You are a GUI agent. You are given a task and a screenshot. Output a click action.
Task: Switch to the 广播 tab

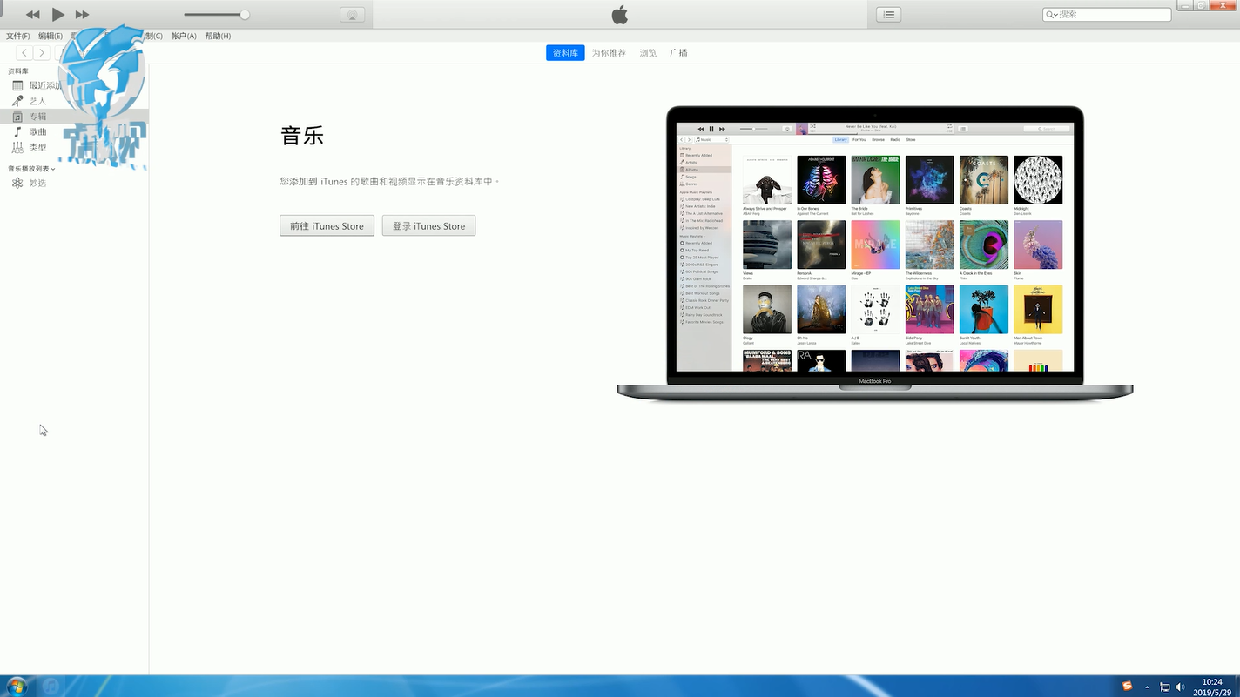[678, 53]
